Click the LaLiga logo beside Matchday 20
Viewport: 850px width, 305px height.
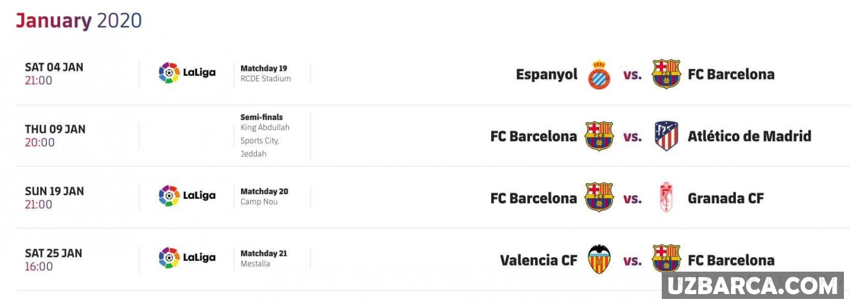pyautogui.click(x=187, y=196)
